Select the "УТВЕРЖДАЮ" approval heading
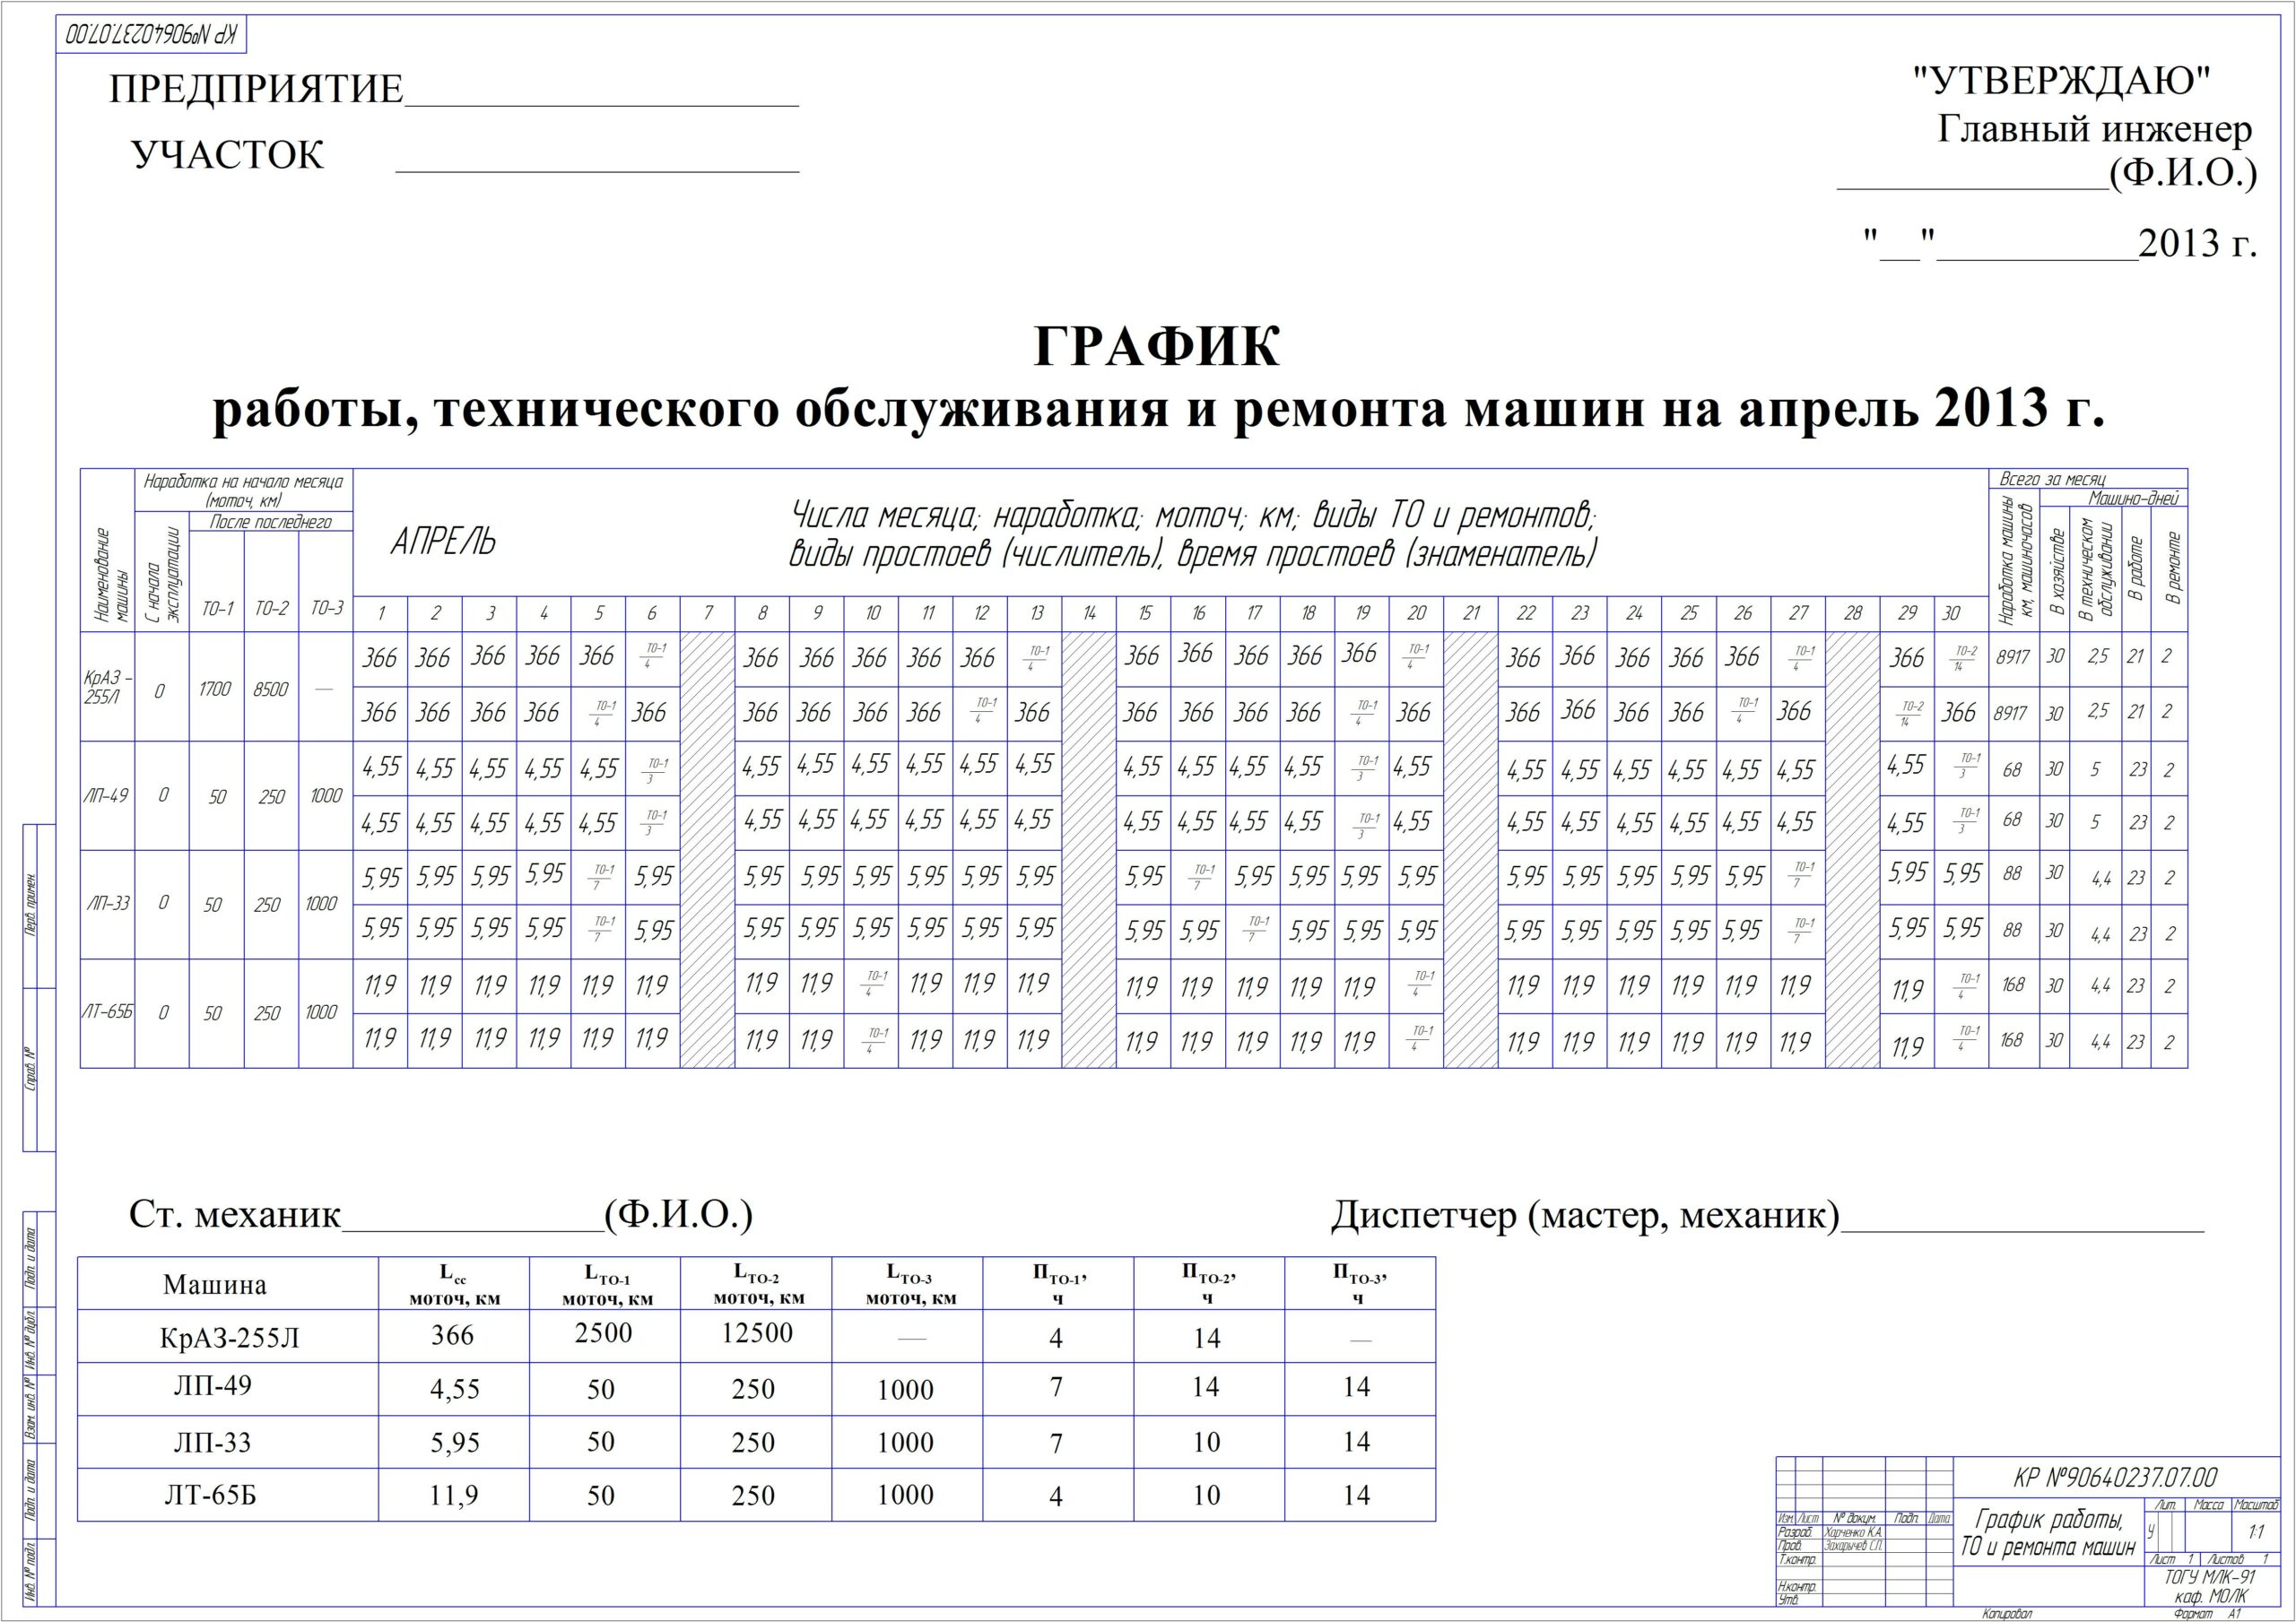 tap(2061, 81)
